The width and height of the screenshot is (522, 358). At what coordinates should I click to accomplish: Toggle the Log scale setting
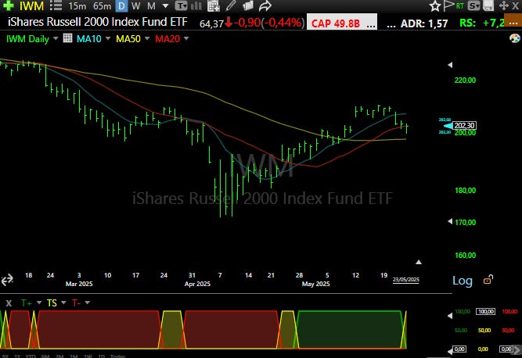(462, 281)
